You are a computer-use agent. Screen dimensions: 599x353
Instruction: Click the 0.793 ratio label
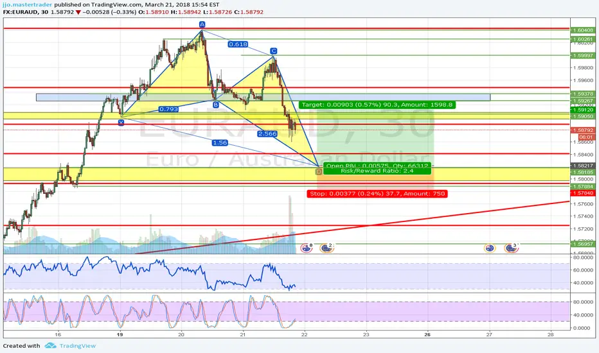tap(168, 109)
